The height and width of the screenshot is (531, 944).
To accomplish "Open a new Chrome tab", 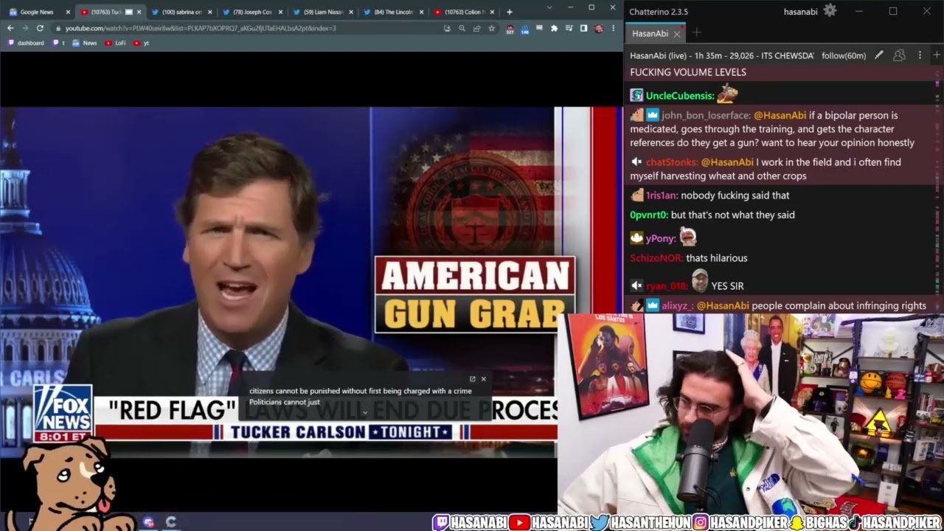I will click(x=509, y=12).
